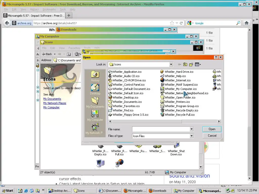259x194 pixels.
Task: Open the View menu button in Open dialog
Action: click(198, 64)
